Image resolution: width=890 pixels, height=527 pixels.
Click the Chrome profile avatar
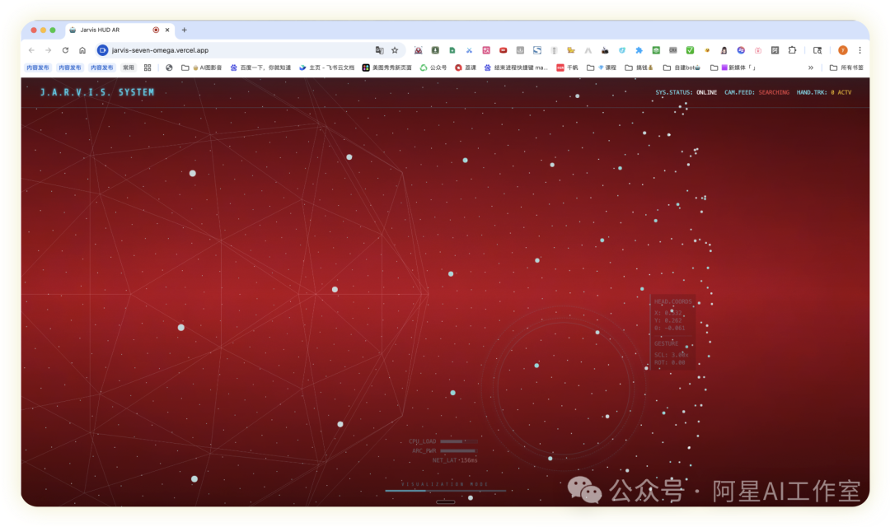(843, 50)
